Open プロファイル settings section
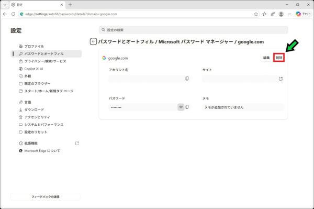 coord(46,46)
